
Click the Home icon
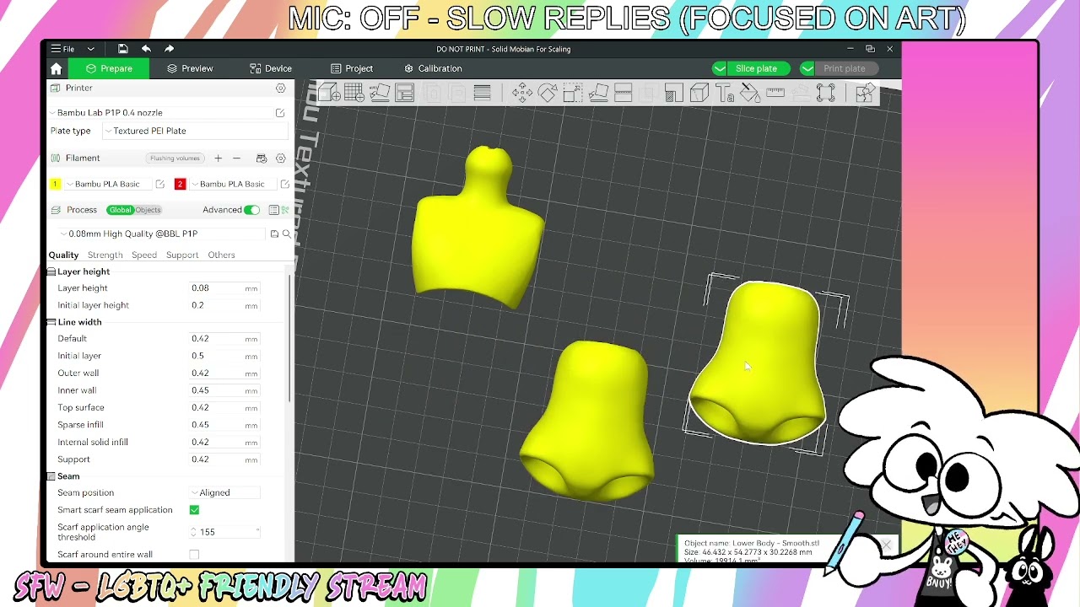click(57, 68)
